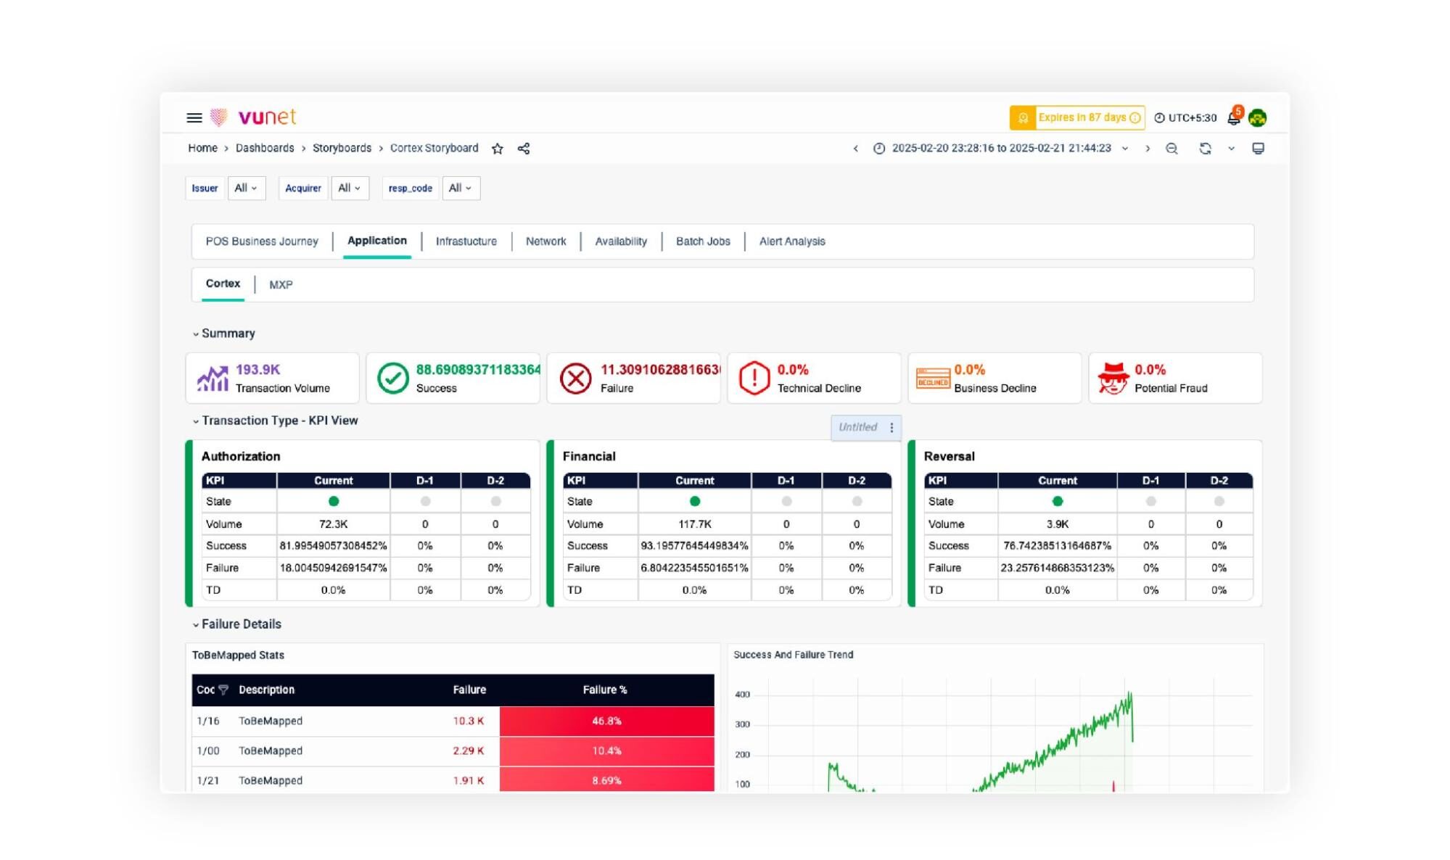Open the user avatar profile
Viewport: 1450px width, 860px height.
coord(1258,117)
